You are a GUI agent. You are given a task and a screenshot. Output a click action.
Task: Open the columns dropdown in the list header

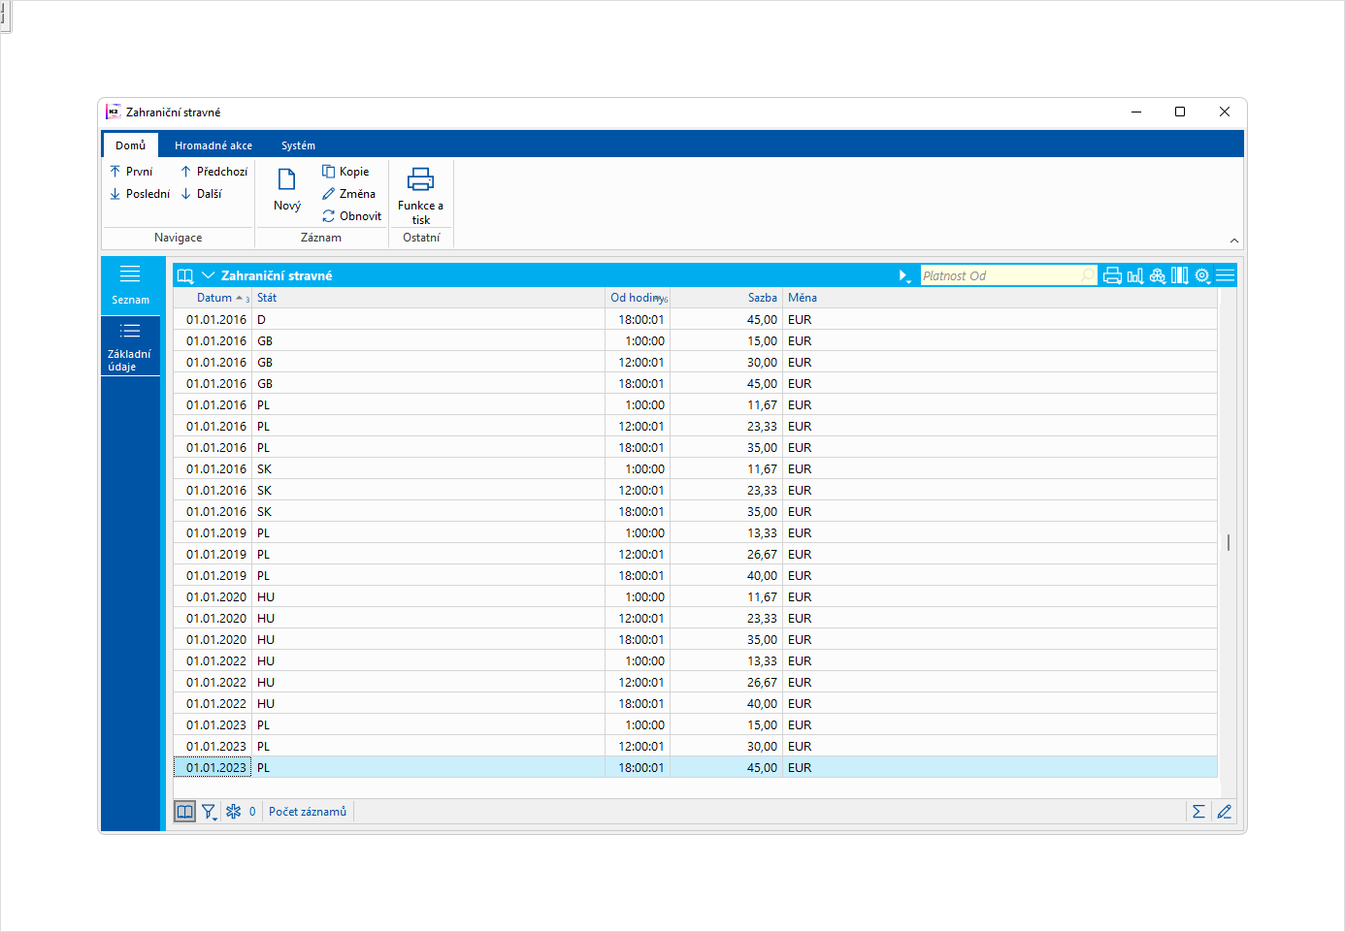pos(1179,276)
